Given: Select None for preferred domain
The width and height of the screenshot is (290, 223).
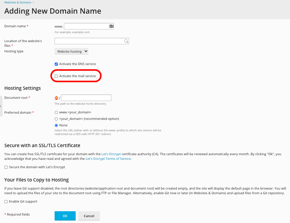Looking at the screenshot, I should [x=56, y=125].
